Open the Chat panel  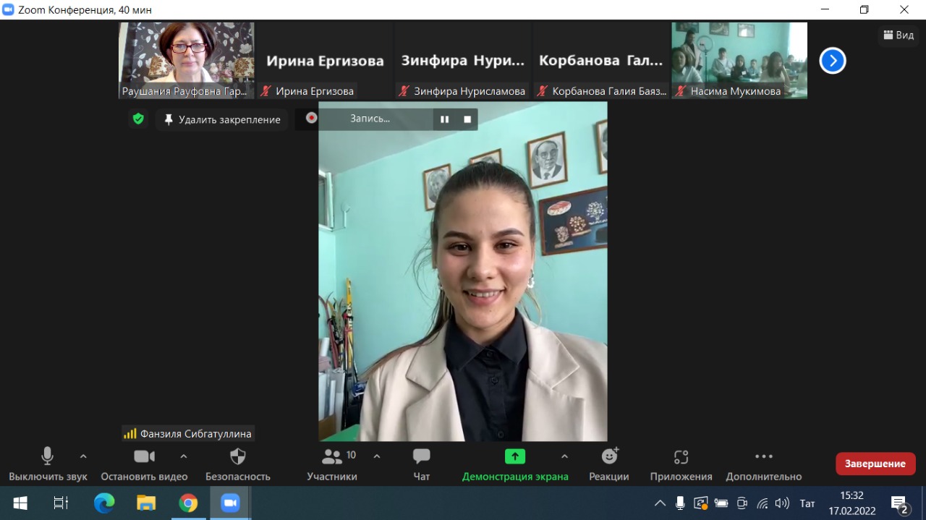pos(421,456)
